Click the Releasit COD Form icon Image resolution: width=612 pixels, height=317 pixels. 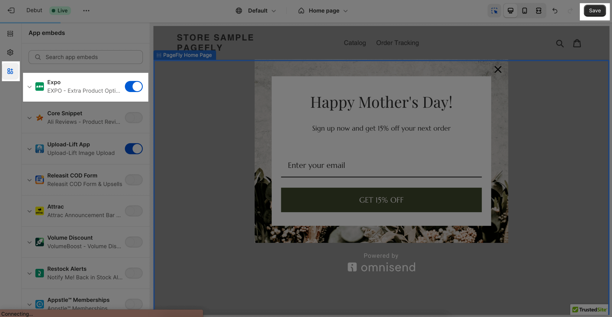click(39, 180)
